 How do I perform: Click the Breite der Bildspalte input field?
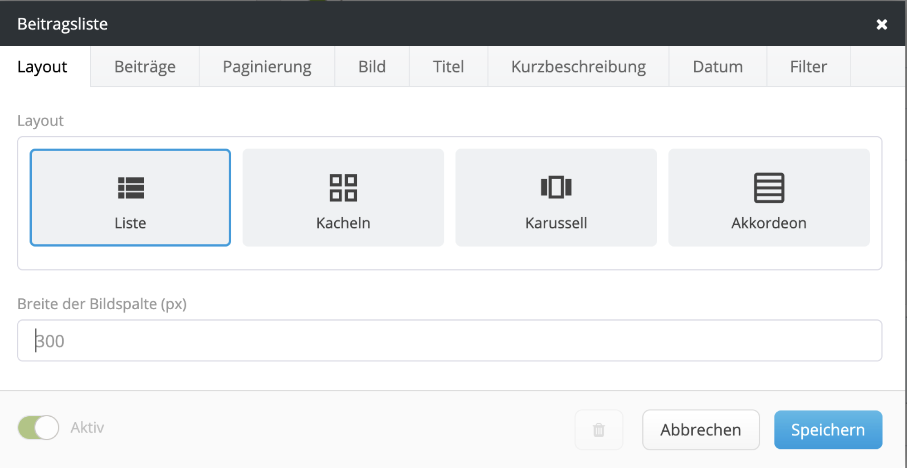point(449,340)
